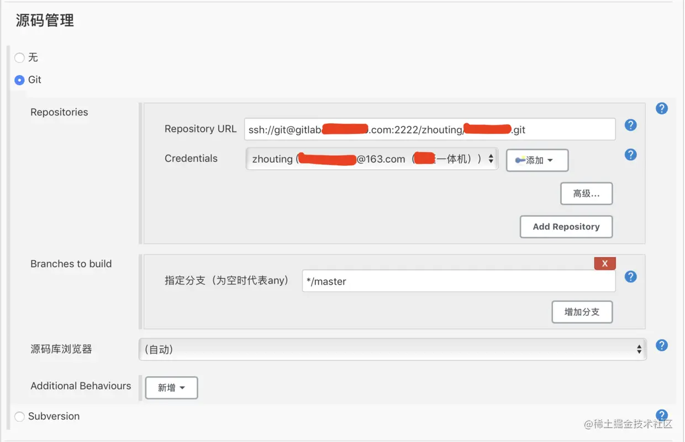
Task: Click the help icon beside Subversion
Action: click(x=661, y=414)
